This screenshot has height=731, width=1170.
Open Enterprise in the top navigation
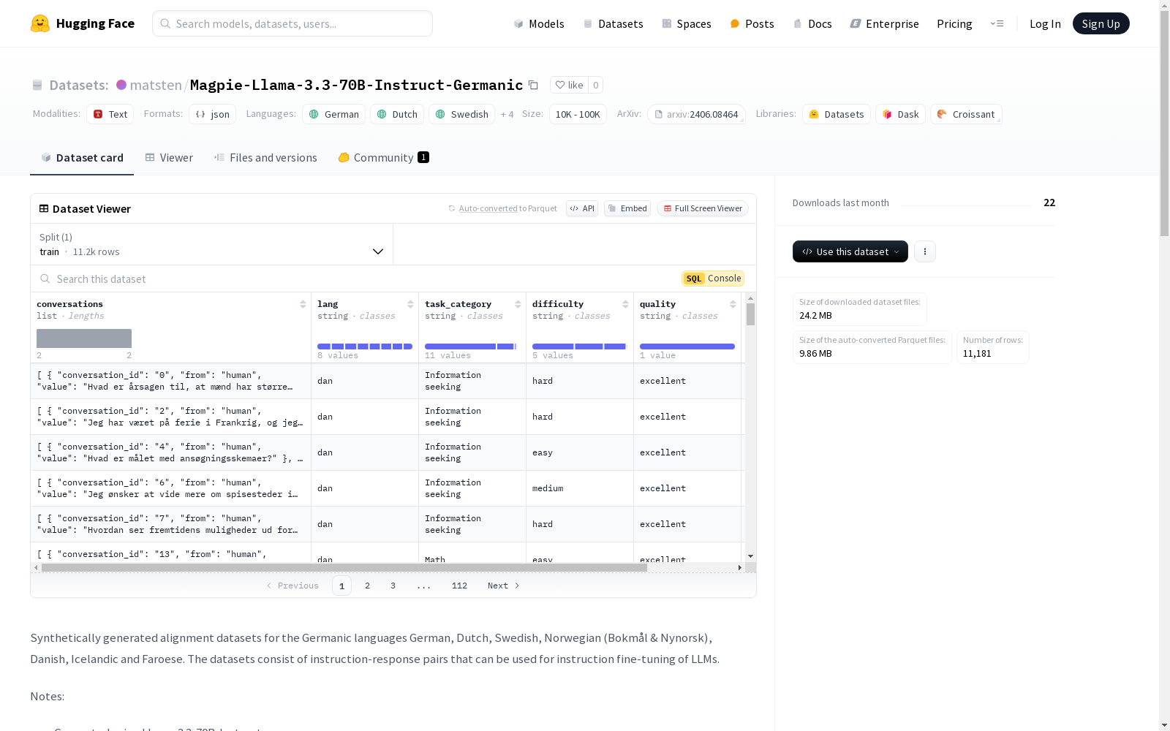884,23
